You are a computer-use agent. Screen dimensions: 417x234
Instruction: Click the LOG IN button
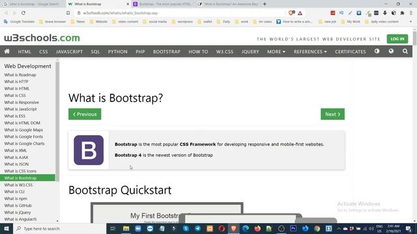(397, 39)
